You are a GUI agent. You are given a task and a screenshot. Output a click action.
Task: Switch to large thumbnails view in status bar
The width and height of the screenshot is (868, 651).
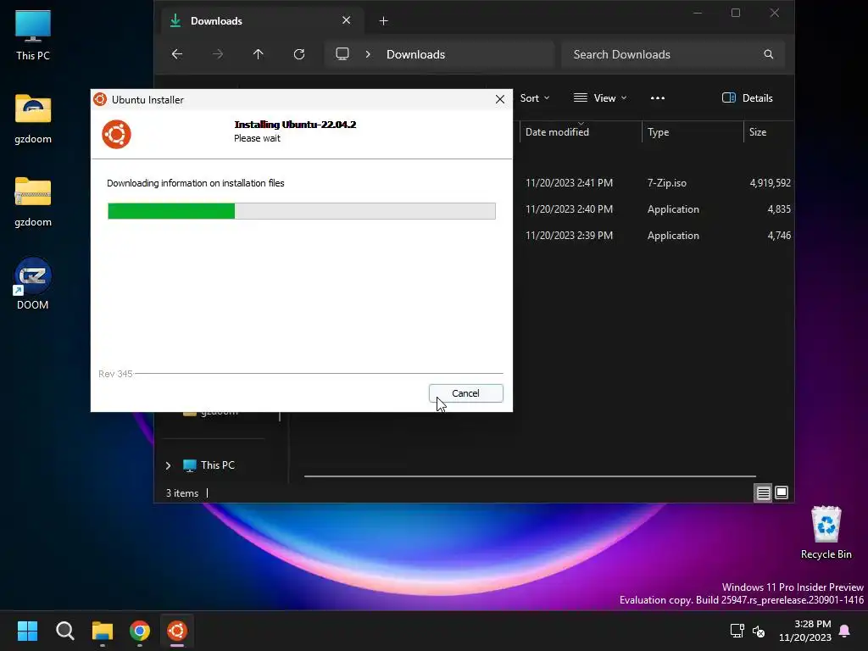click(x=782, y=492)
